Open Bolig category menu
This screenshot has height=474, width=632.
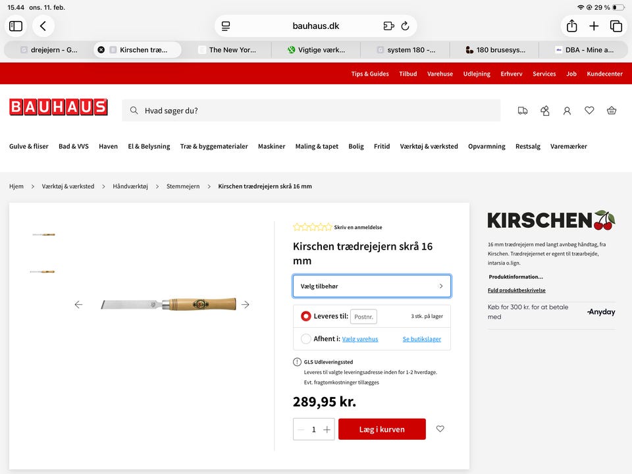(x=356, y=146)
